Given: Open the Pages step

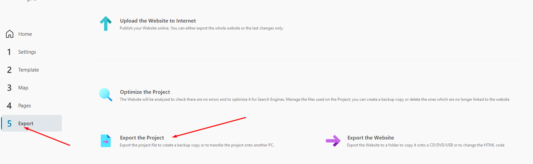Looking at the screenshot, I should pyautogui.click(x=25, y=106).
